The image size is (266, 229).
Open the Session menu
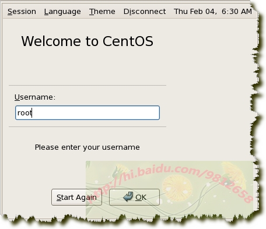click(22, 12)
